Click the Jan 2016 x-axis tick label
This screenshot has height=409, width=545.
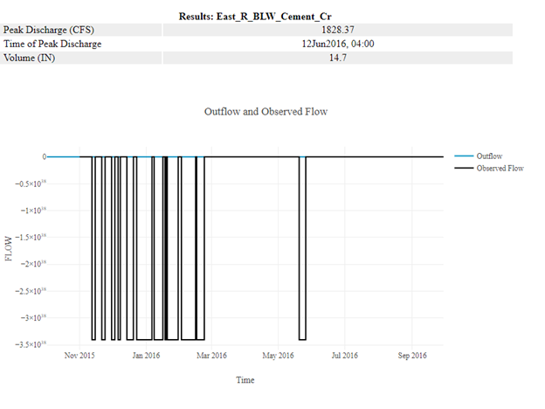click(x=146, y=356)
